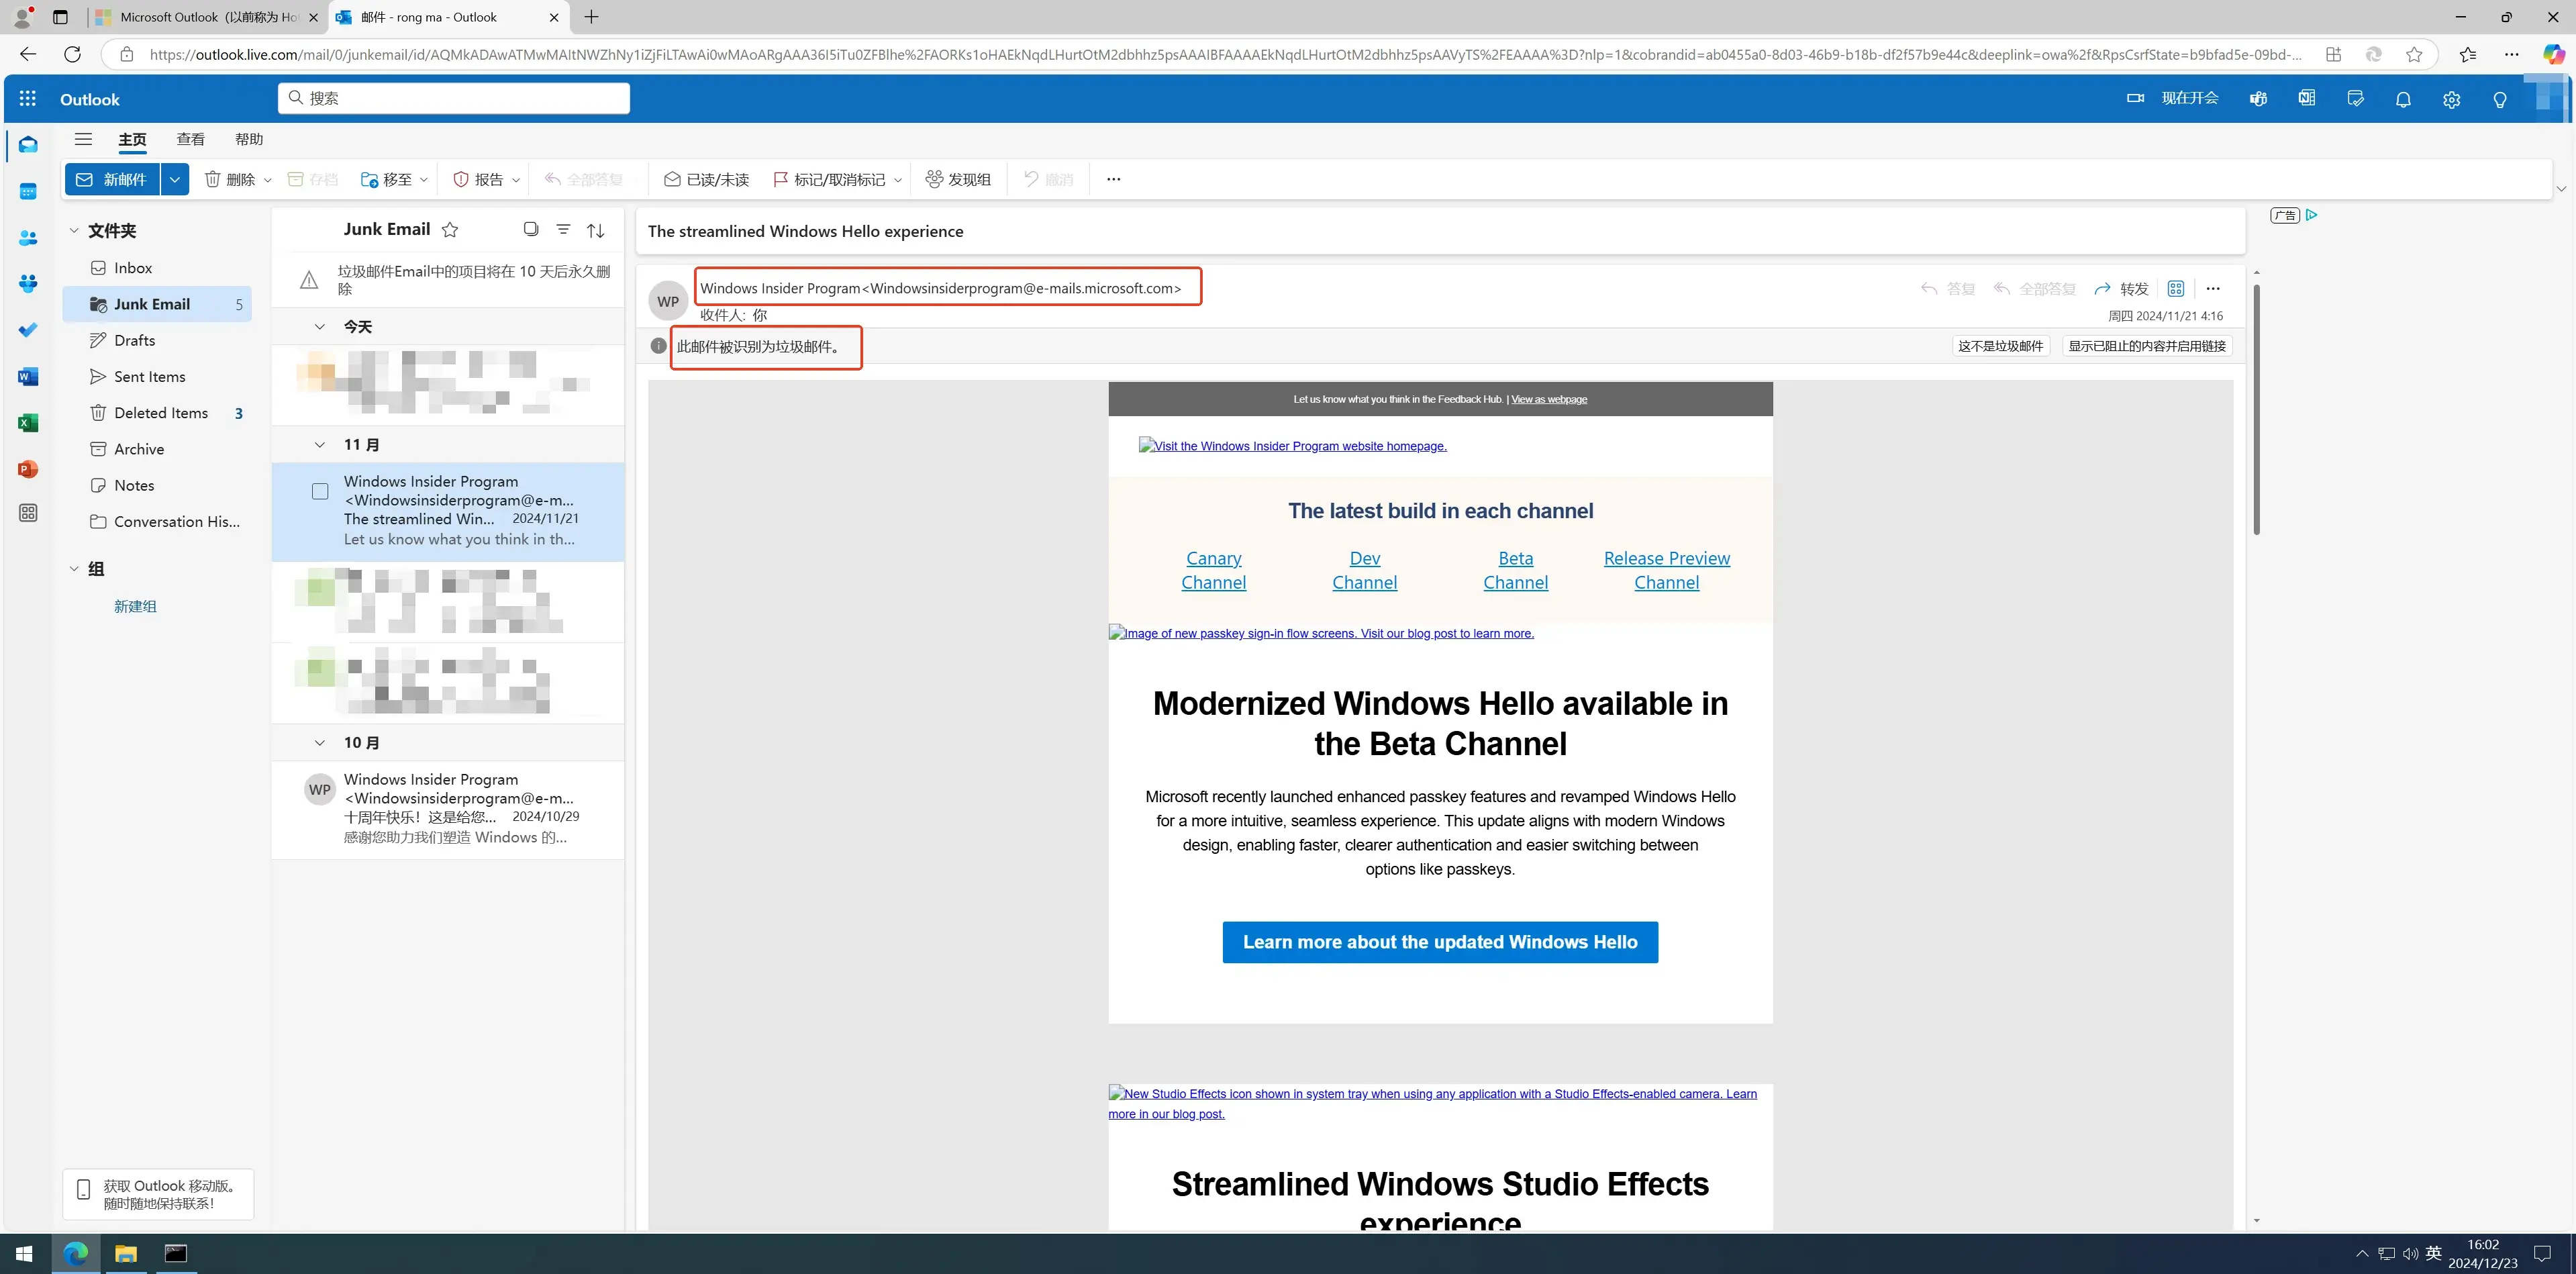Open the October Windows Insider Program email
This screenshot has height=1274, width=2576.
tap(448, 809)
